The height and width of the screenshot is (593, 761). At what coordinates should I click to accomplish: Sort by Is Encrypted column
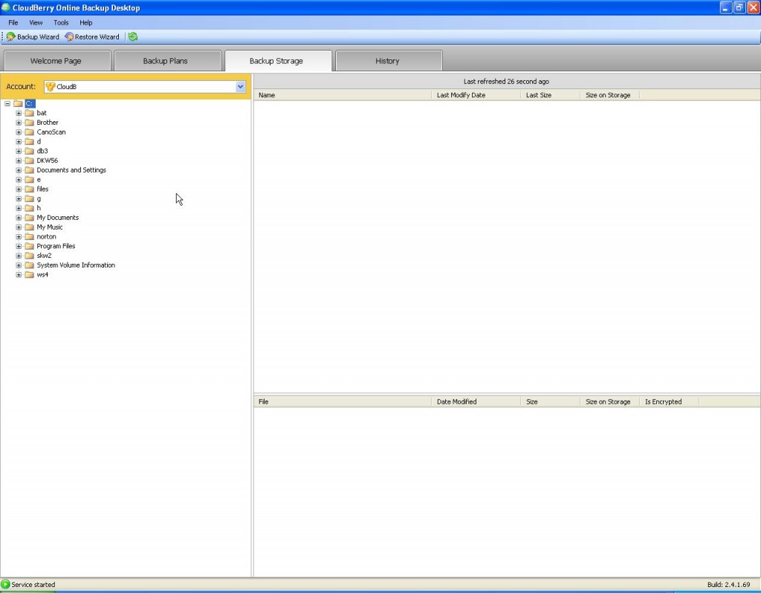click(670, 402)
